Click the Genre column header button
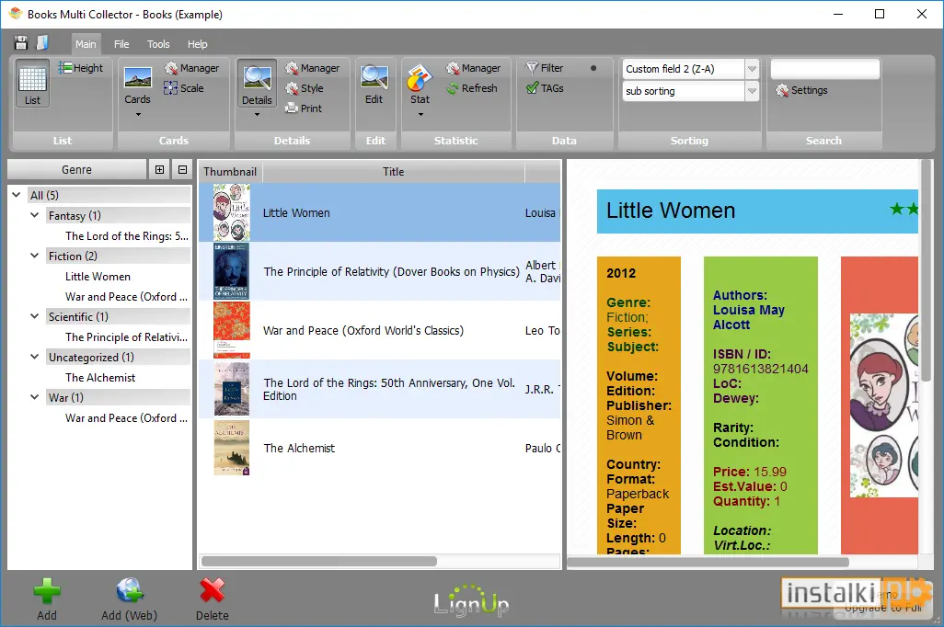 tap(77, 170)
